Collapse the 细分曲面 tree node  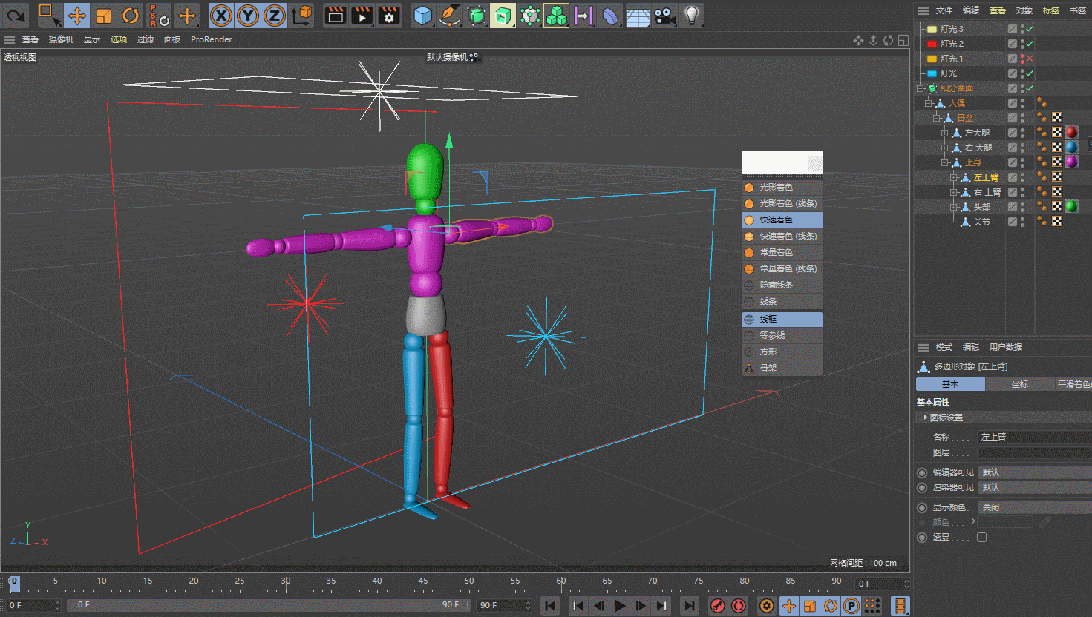click(921, 88)
